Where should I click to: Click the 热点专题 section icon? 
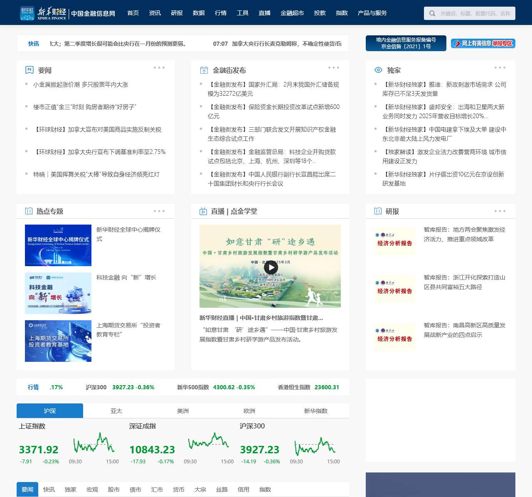click(x=29, y=211)
